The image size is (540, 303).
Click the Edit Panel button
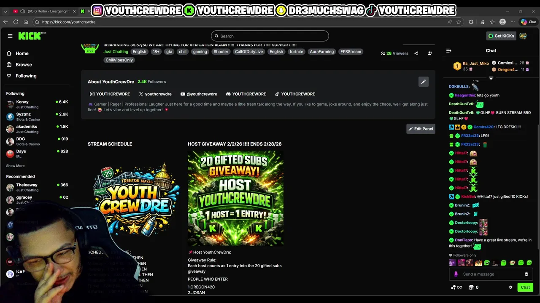(x=421, y=129)
